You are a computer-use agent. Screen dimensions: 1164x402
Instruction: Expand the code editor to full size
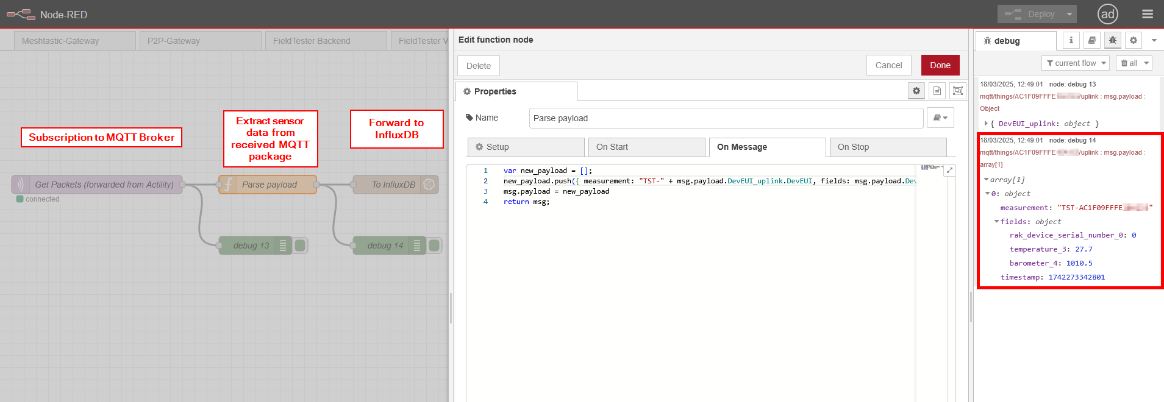point(949,171)
